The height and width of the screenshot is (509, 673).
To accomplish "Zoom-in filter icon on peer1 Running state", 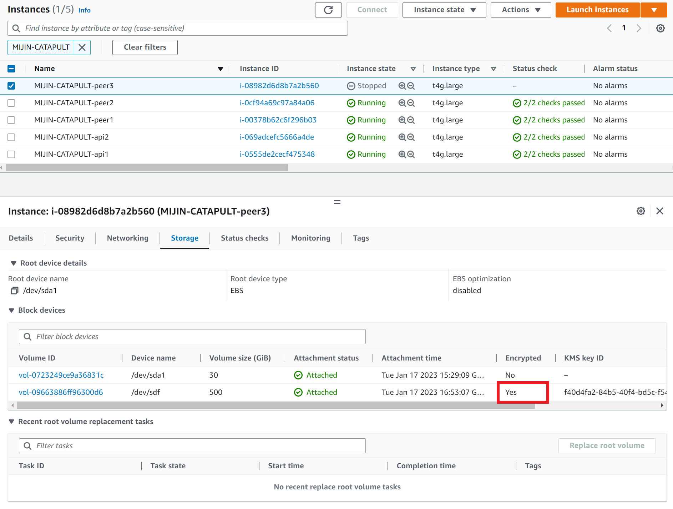I will 402,120.
